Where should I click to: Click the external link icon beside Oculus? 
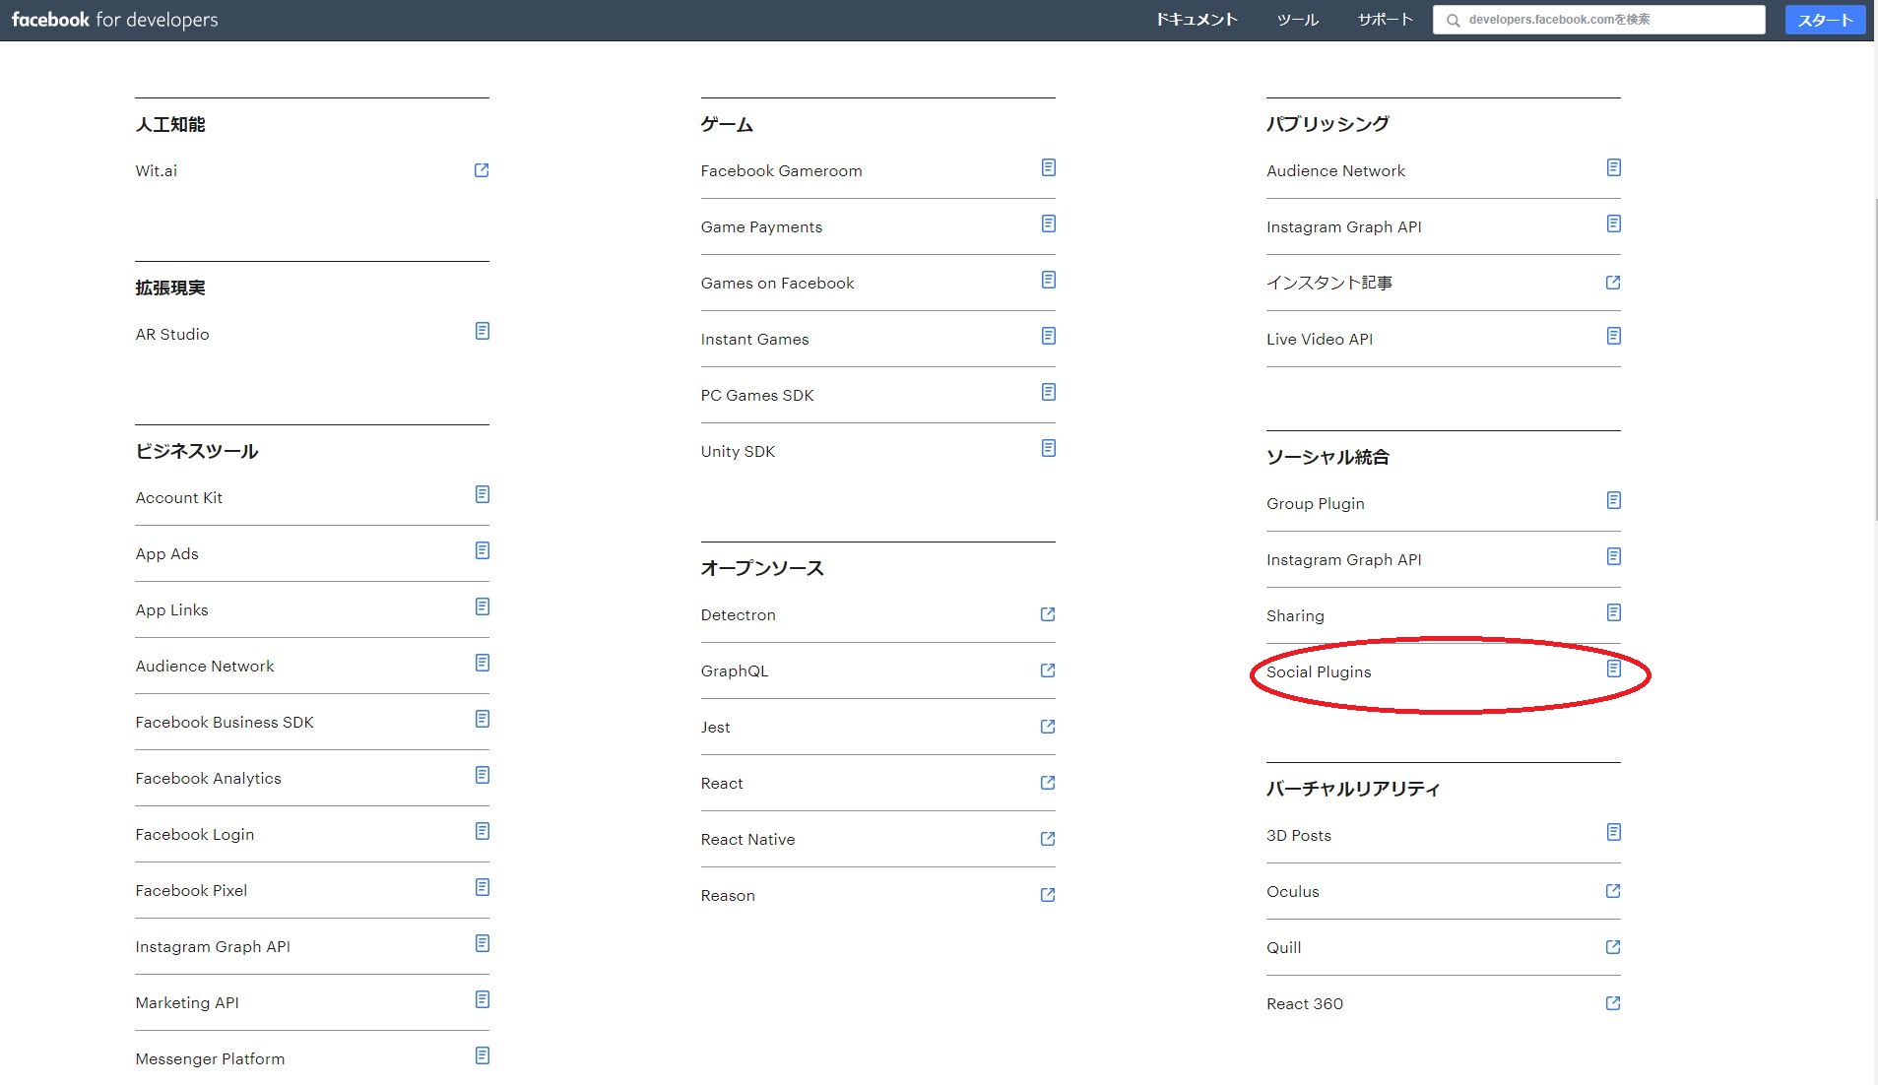pyautogui.click(x=1613, y=891)
